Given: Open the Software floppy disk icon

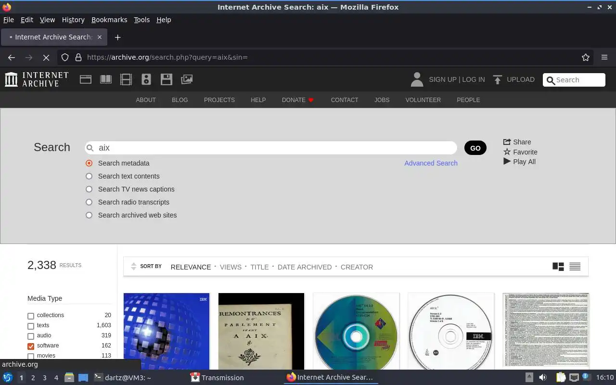Looking at the screenshot, I should (167, 79).
